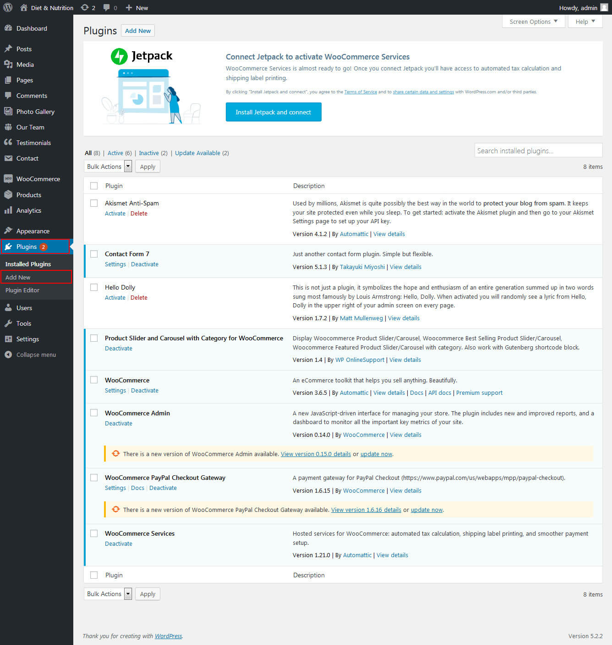Check the WooCommerce PayPal Checkout Gateway checkbox
The height and width of the screenshot is (645, 612).
pyautogui.click(x=94, y=478)
